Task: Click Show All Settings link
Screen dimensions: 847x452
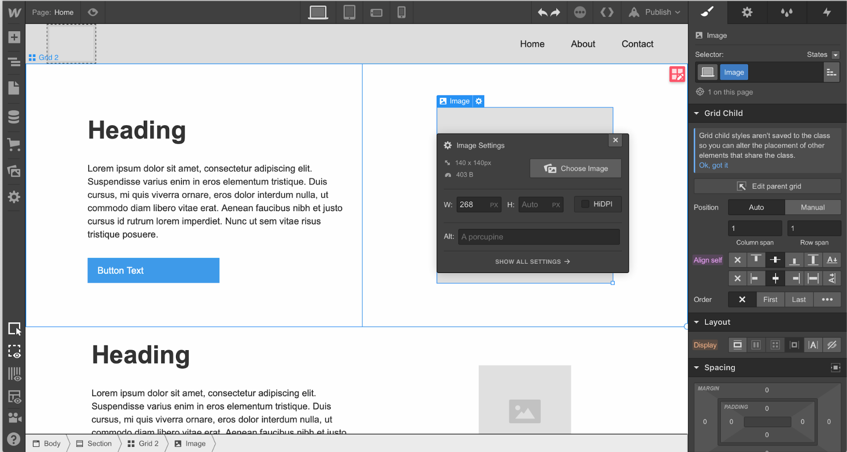Action: (532, 262)
